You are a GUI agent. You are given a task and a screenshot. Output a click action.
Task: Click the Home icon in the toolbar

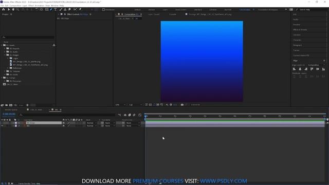pyautogui.click(x=4, y=9)
